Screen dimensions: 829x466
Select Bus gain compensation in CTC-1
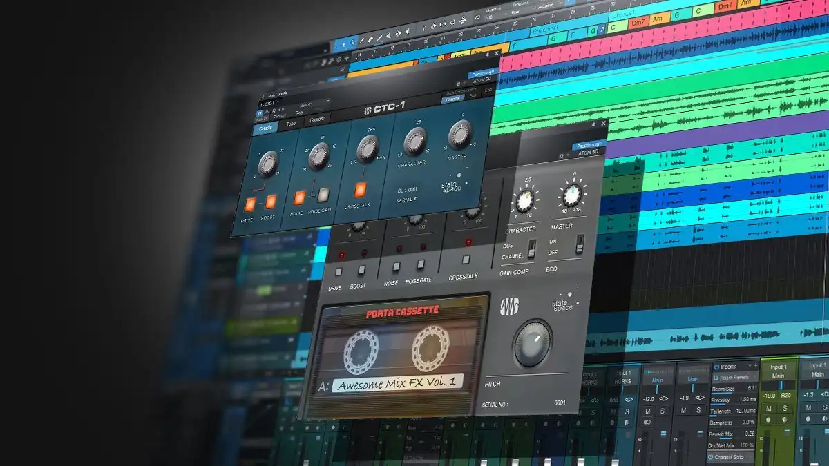click(473, 96)
